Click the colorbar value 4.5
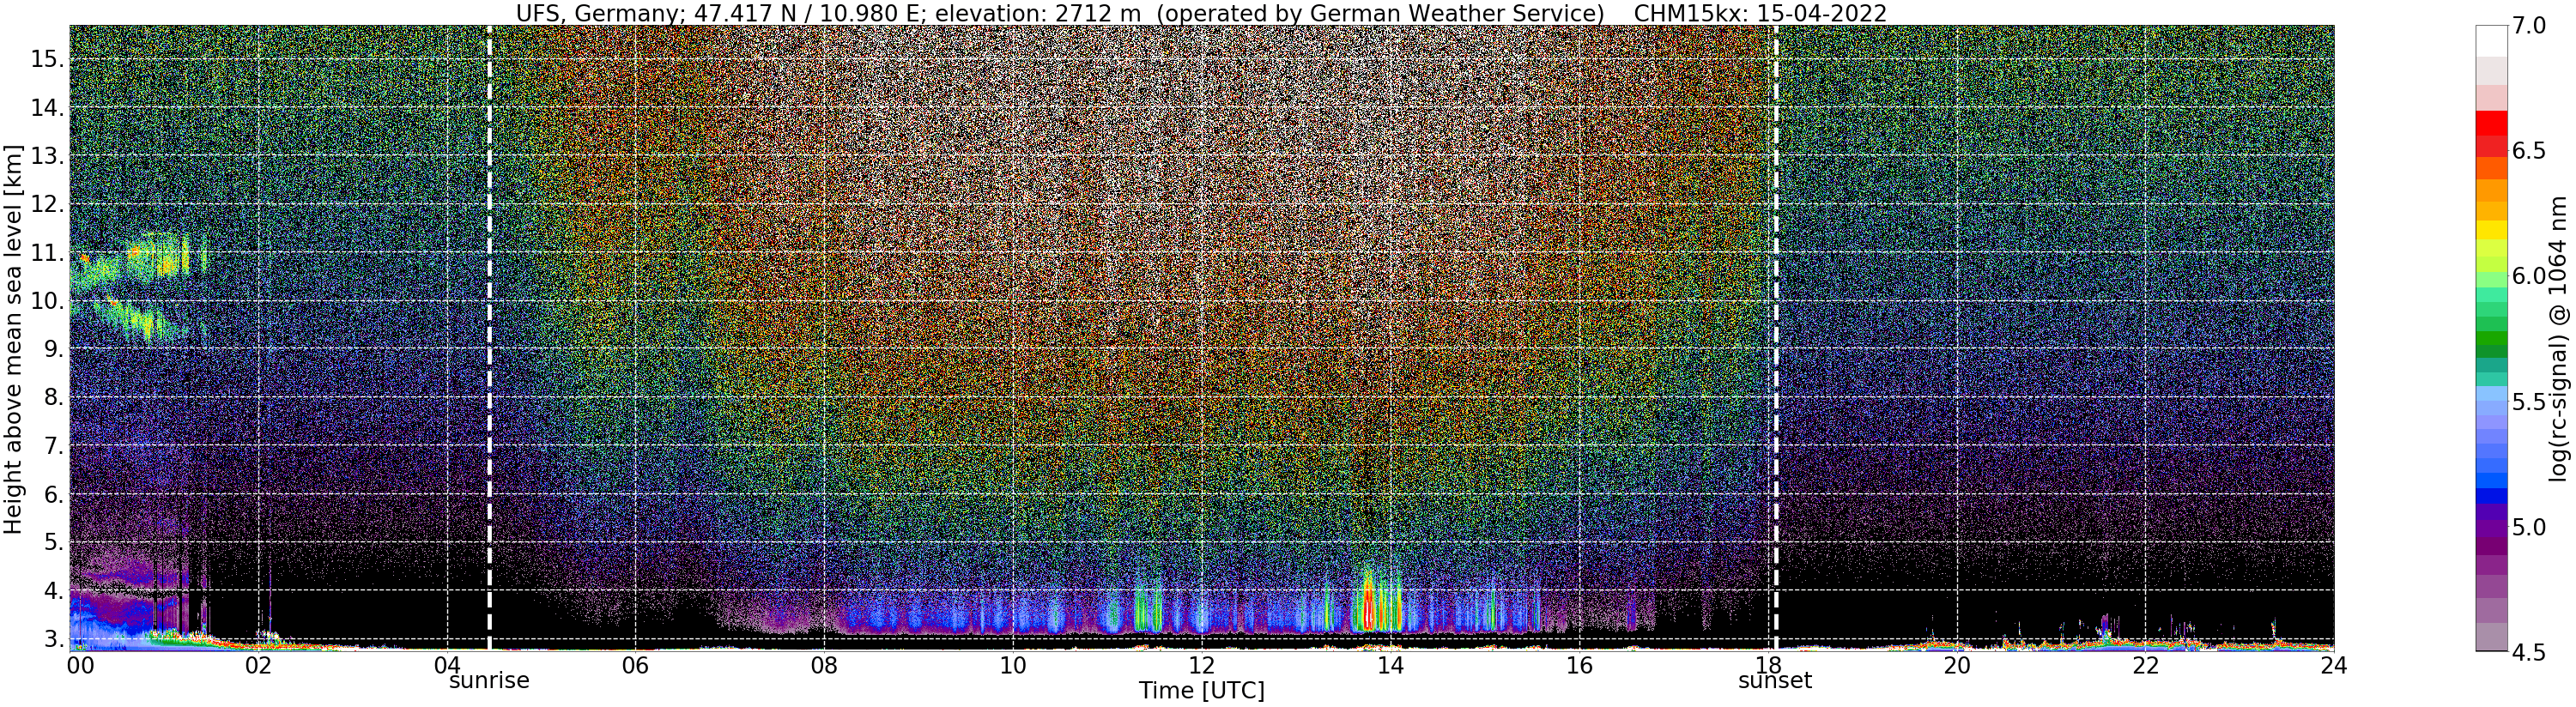Viewport: 2576px width, 707px height. 2529,652
